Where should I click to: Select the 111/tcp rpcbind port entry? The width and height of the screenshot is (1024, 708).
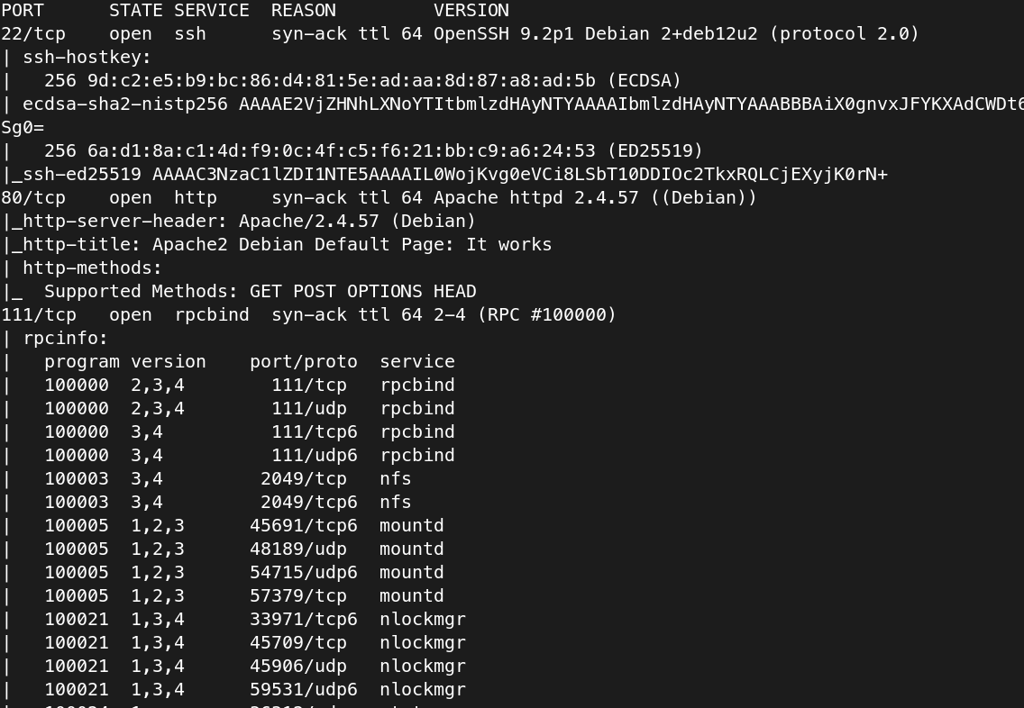point(309,314)
